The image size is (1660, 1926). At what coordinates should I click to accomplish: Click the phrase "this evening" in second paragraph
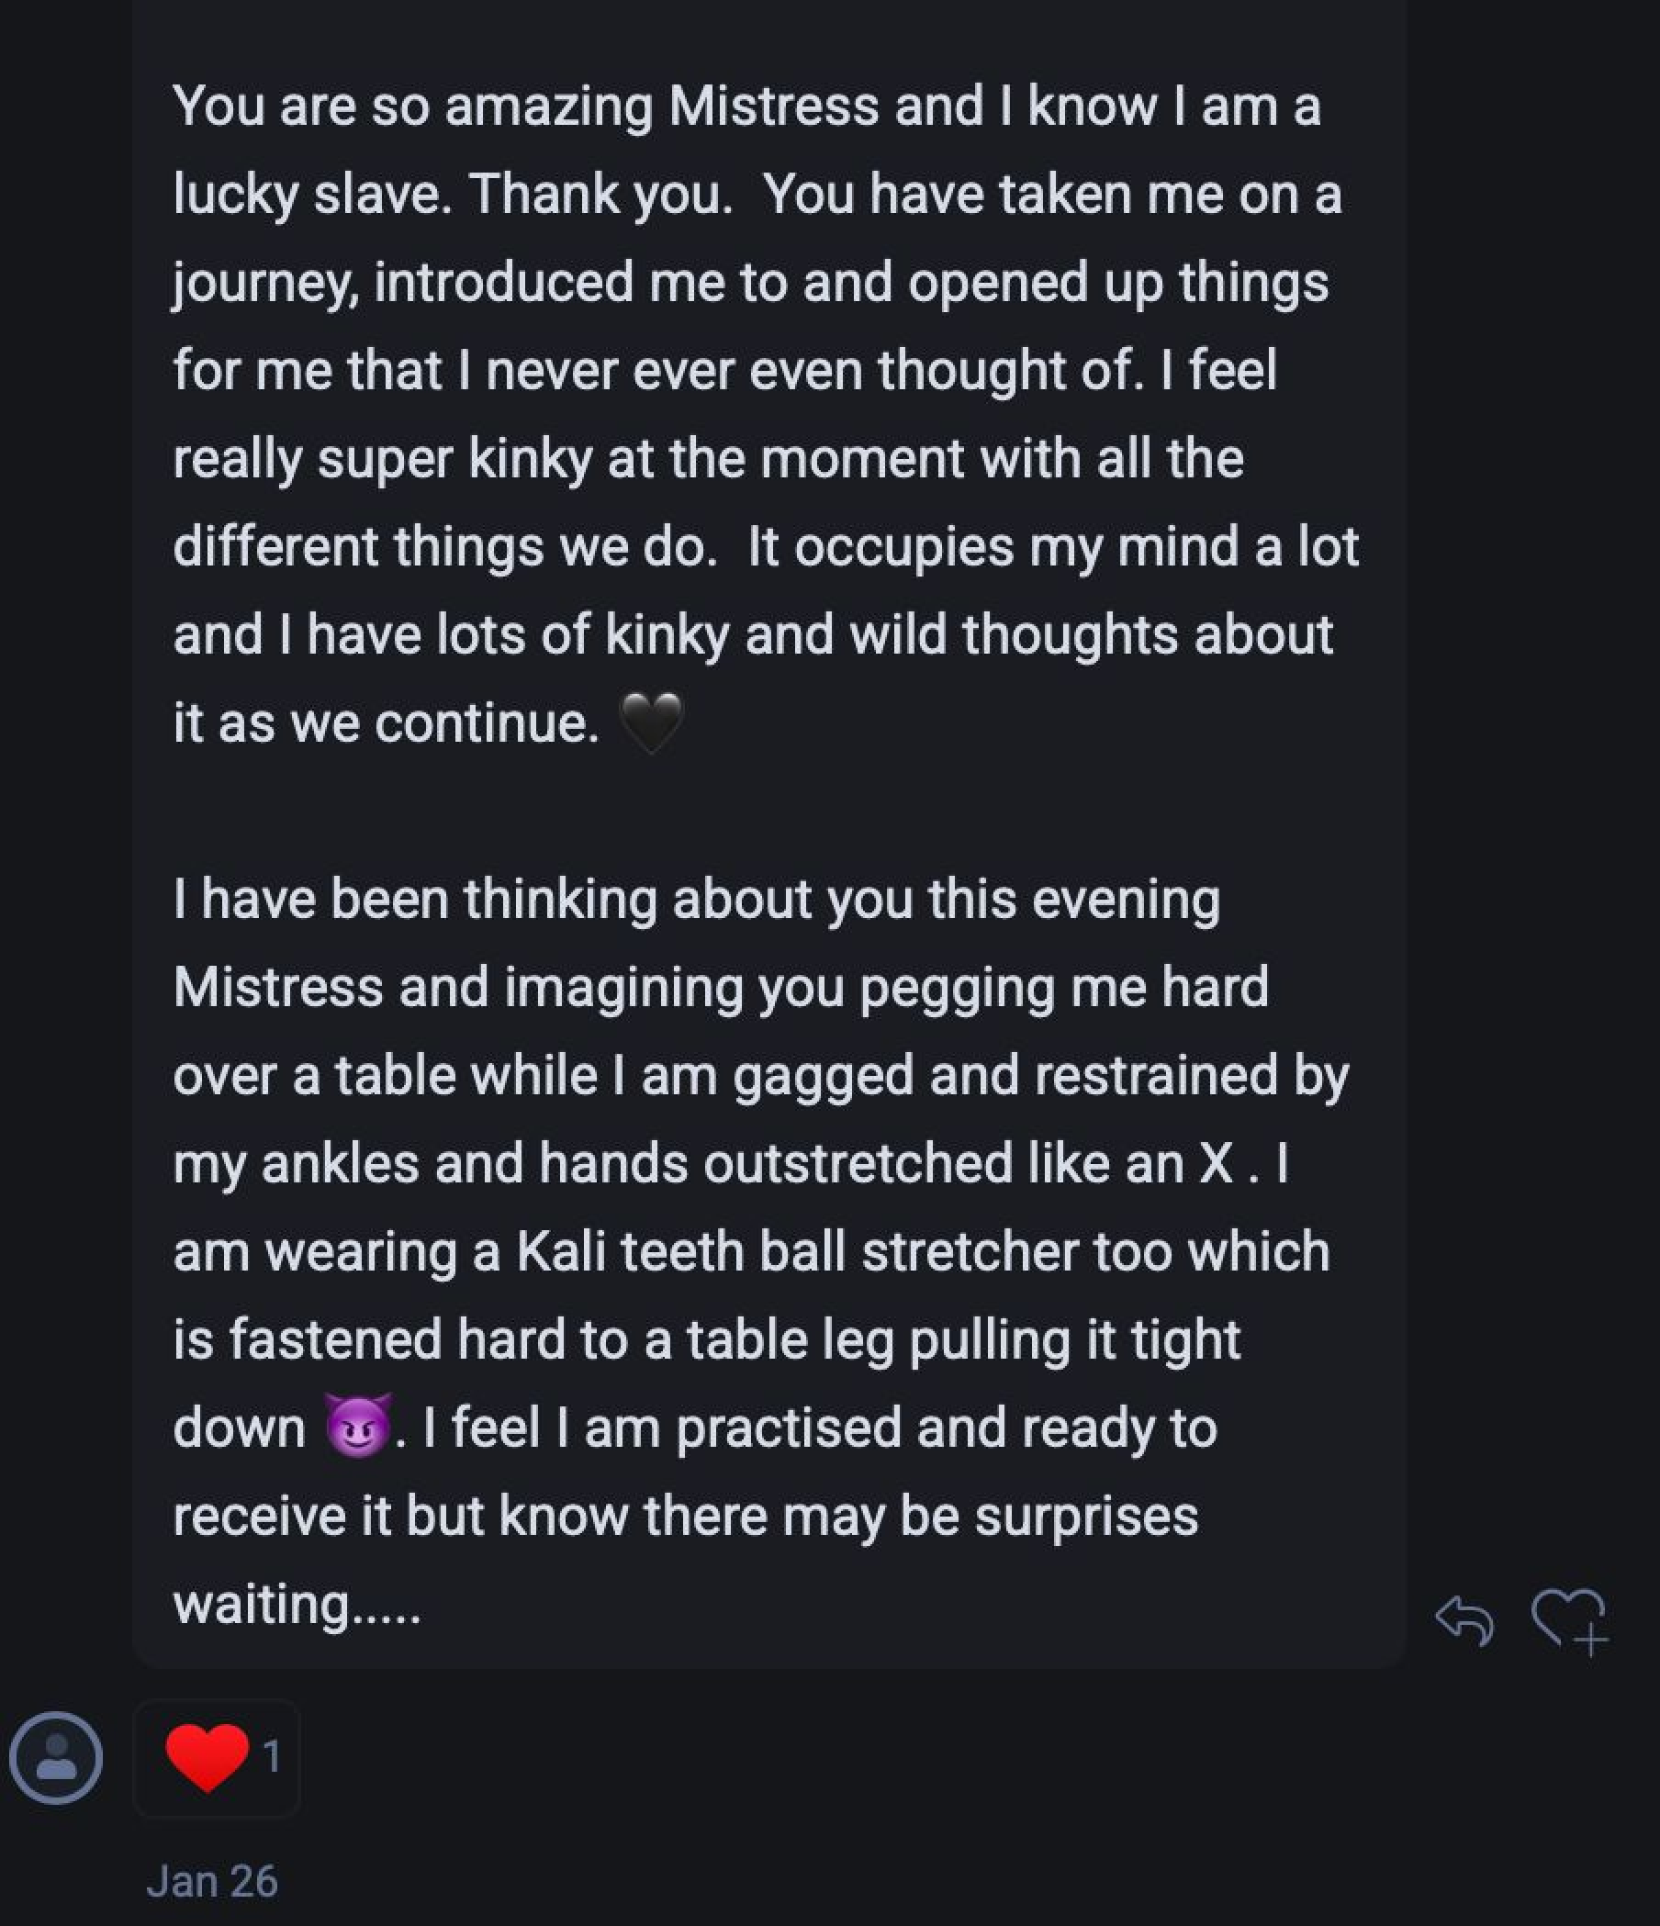(x=1073, y=899)
